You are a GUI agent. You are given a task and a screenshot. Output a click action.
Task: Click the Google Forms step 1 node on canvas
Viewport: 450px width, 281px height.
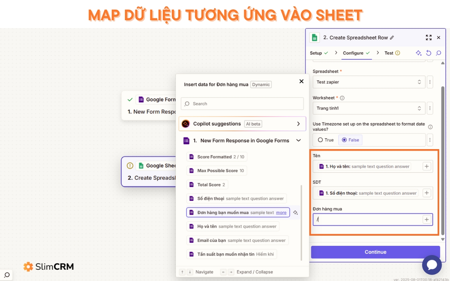point(149,105)
